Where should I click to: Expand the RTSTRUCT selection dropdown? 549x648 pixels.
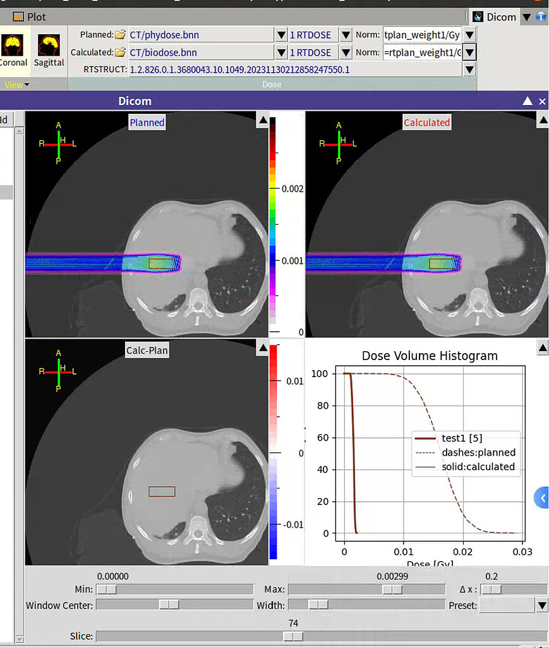469,70
